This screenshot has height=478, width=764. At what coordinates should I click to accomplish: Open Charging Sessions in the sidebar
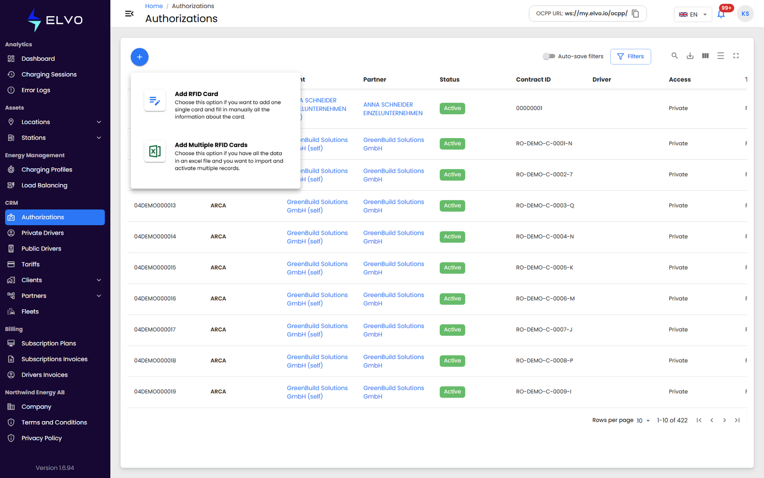(x=49, y=75)
